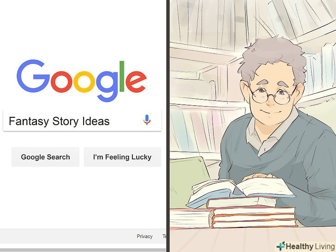Select the stack of red-covered books
The width and height of the screenshot is (336, 252).
[253, 213]
